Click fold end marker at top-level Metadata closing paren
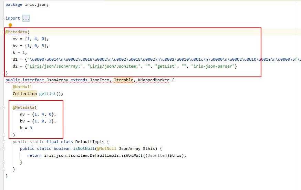Viewport: 301px width, 190px height. point(3,73)
